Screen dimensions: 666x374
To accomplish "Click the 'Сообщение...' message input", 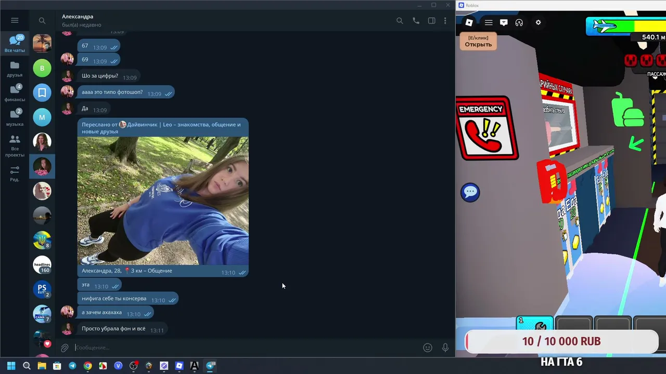I will click(247, 348).
